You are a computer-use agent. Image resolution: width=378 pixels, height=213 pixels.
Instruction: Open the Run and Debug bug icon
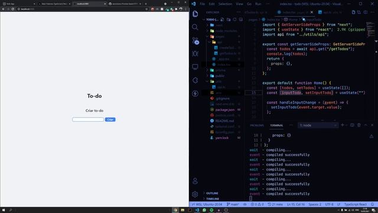[195, 54]
